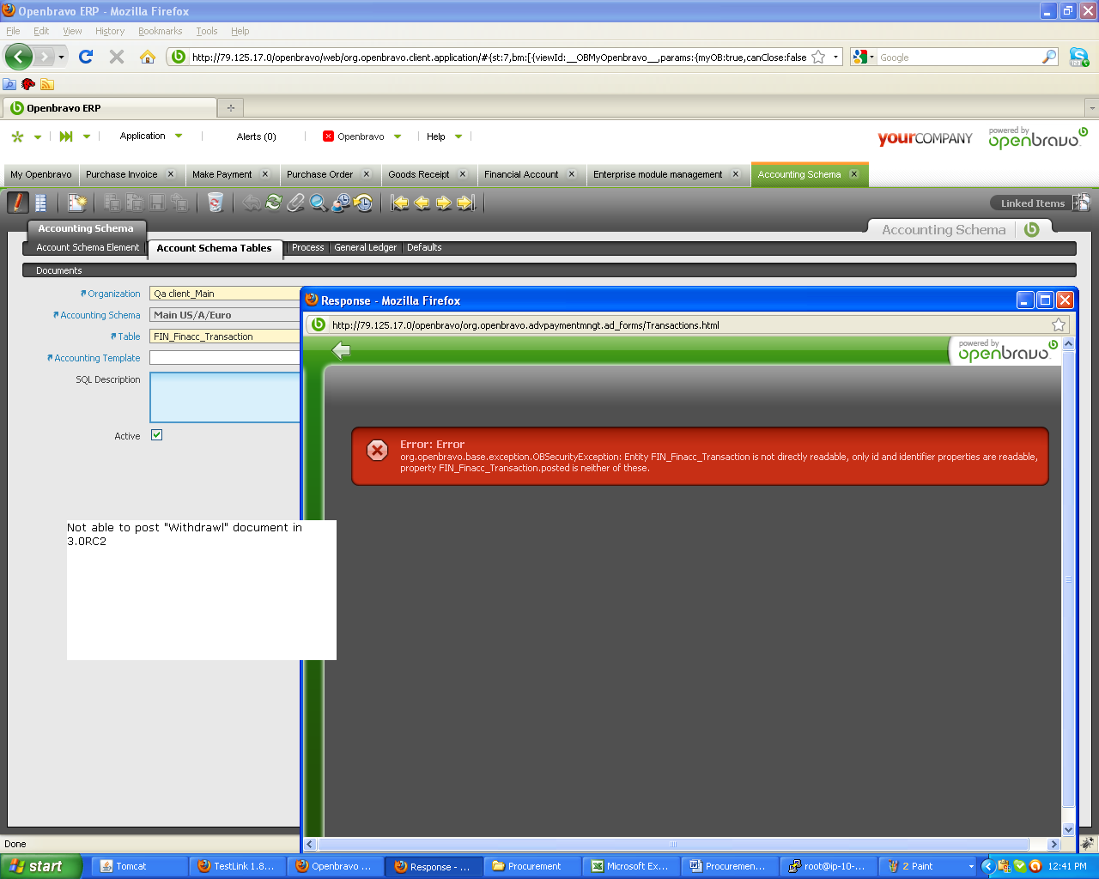Viewport: 1099px width, 879px height.
Task: Click the disabled Save record floppy icon
Action: [157, 203]
